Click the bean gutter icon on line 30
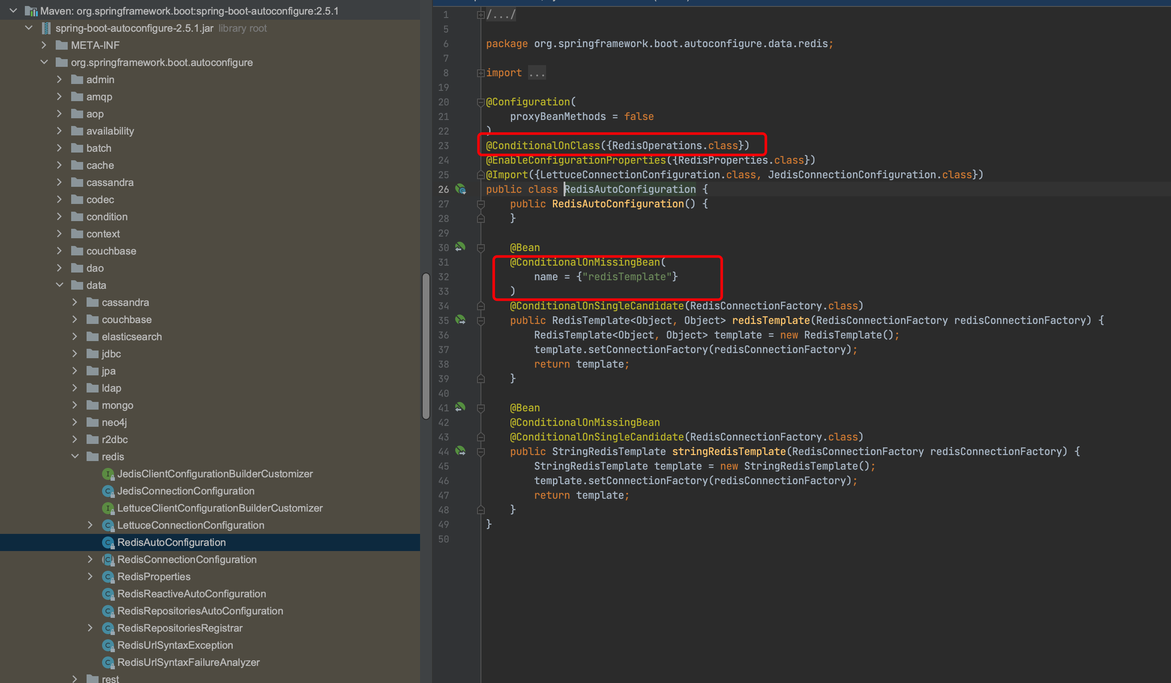 click(460, 247)
